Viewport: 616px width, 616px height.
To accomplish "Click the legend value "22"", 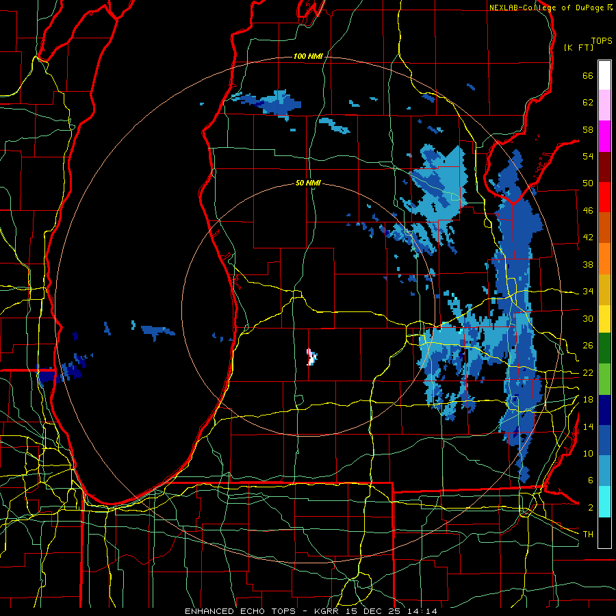I will point(588,372).
